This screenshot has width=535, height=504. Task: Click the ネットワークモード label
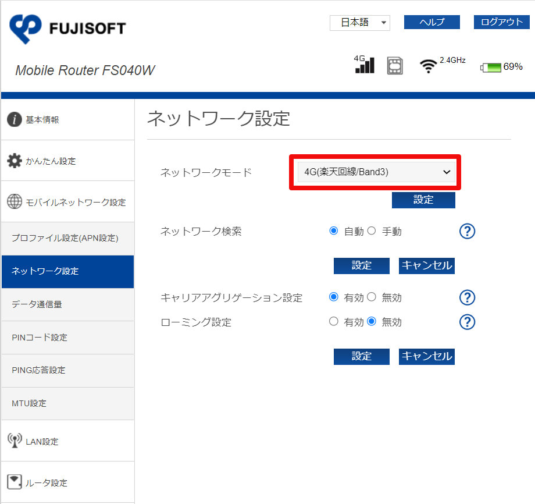(206, 172)
